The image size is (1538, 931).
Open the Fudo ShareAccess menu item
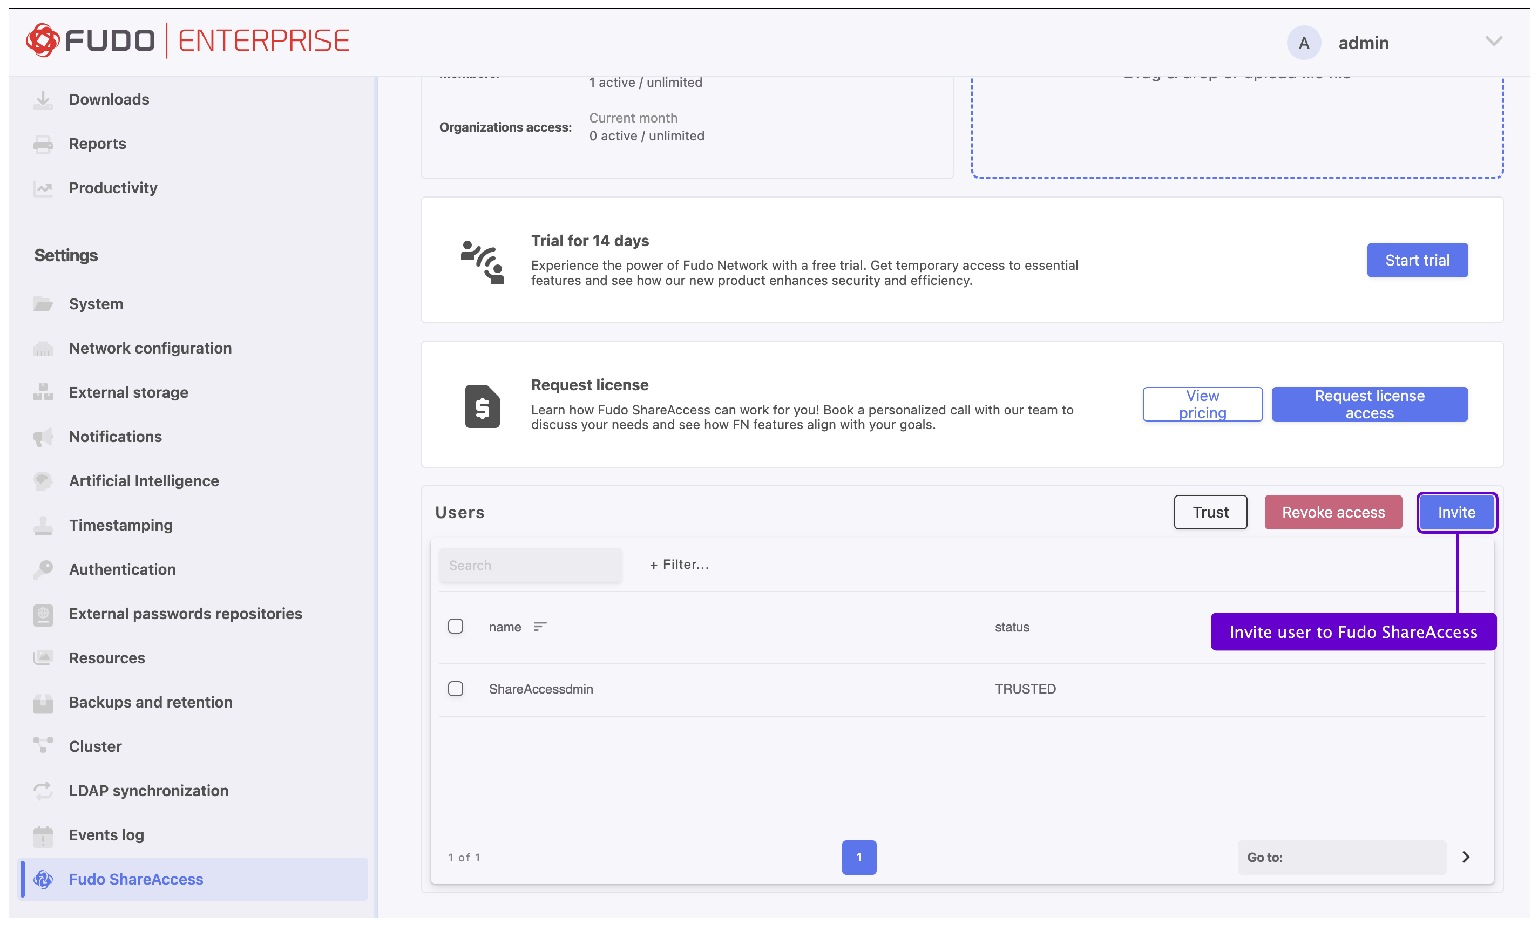coord(135,879)
